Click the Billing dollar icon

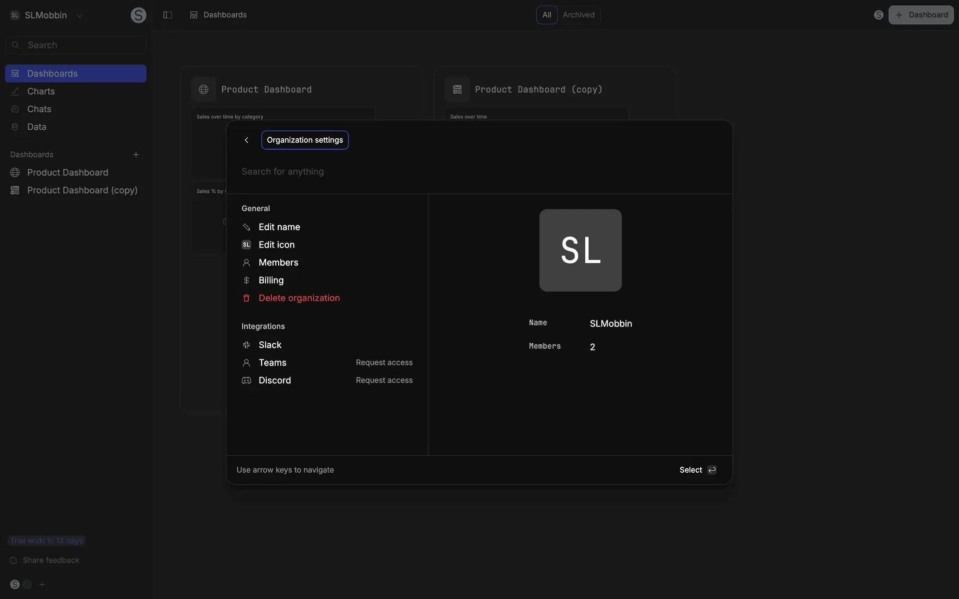pos(246,281)
